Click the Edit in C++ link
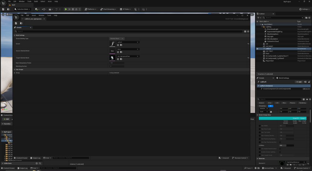This screenshot has width=312, height=171. pos(307,89)
